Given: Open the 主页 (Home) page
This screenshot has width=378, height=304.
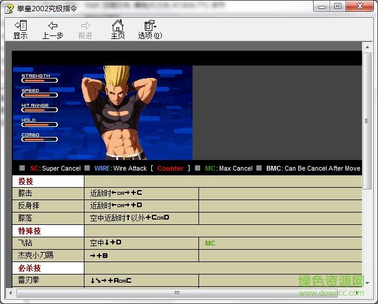Looking at the screenshot, I should (x=118, y=30).
